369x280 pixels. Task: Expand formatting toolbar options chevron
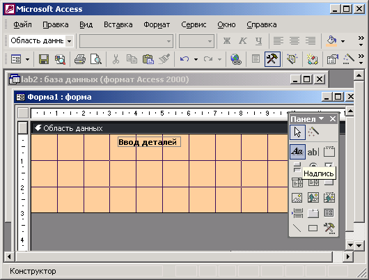click(361, 41)
